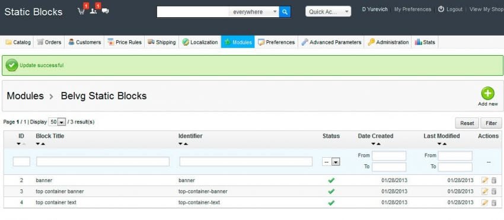The width and height of the screenshot is (504, 220).
Task: Sort Block Title column descending arrow
Action: coord(38,144)
